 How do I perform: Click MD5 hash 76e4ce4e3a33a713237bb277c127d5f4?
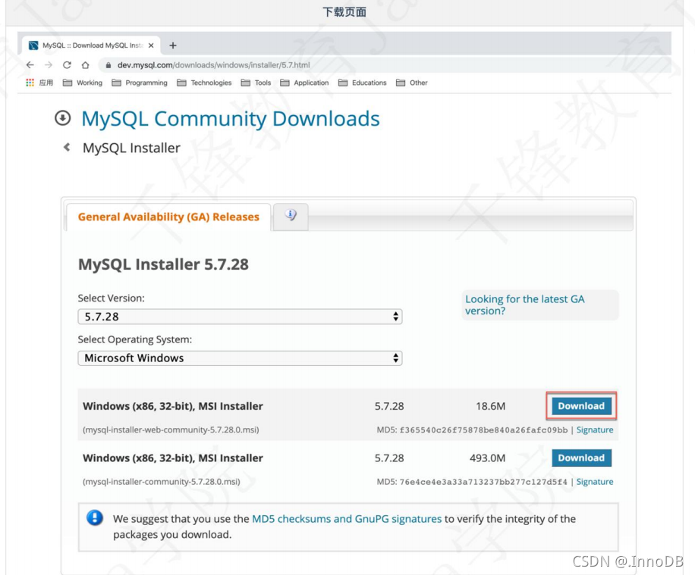[x=483, y=482]
